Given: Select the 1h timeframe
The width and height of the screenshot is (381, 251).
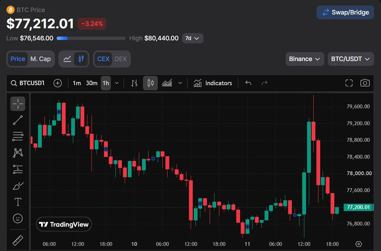Looking at the screenshot, I should tap(106, 83).
